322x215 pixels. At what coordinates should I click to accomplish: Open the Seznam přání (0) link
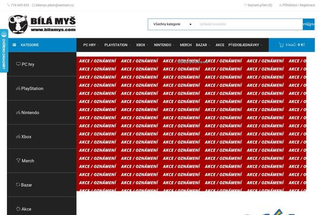point(260,5)
